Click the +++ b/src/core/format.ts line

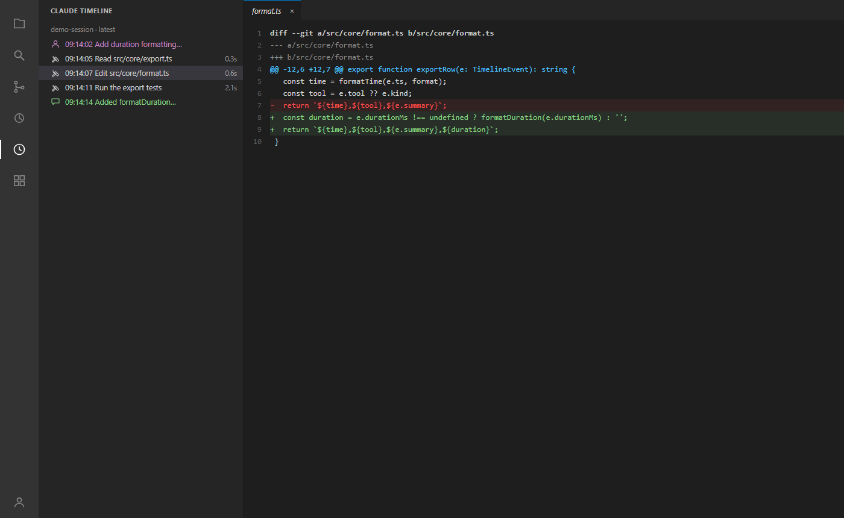[x=322, y=57]
